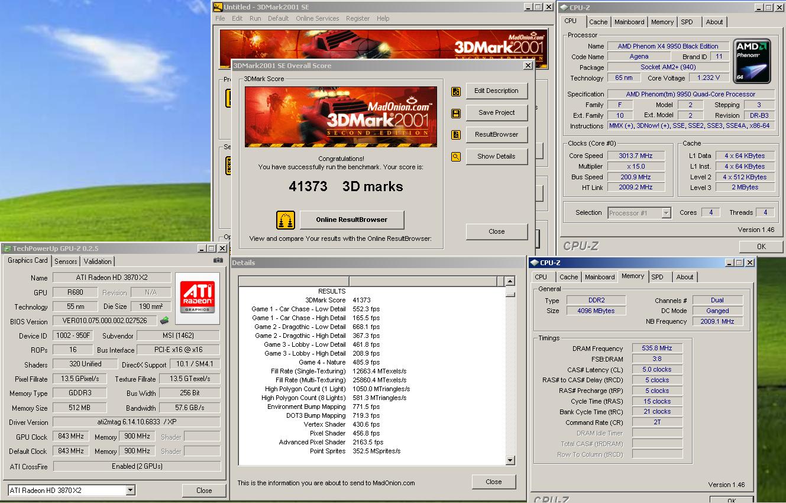The width and height of the screenshot is (786, 503).
Task: Take a GPU-Z screenshot with the camera icon
Action: [x=218, y=260]
